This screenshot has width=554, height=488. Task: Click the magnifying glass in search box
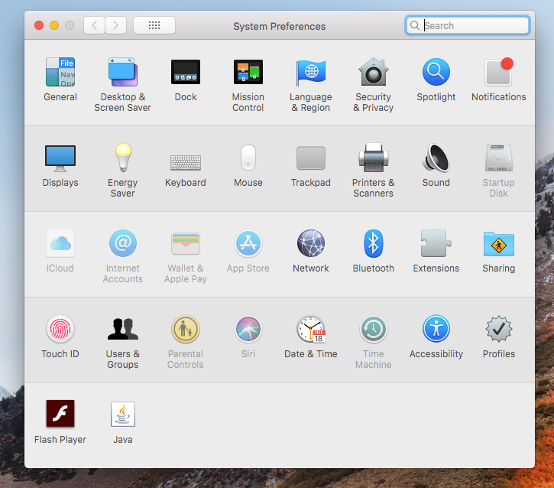tap(415, 25)
